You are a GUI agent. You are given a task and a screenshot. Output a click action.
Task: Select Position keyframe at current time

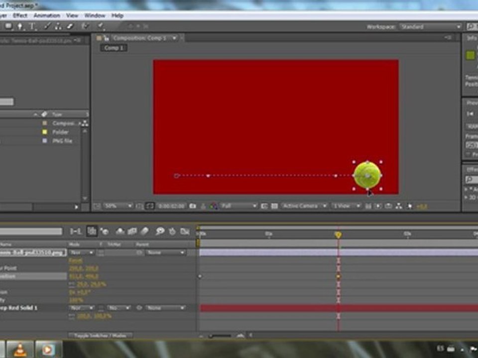click(338, 277)
